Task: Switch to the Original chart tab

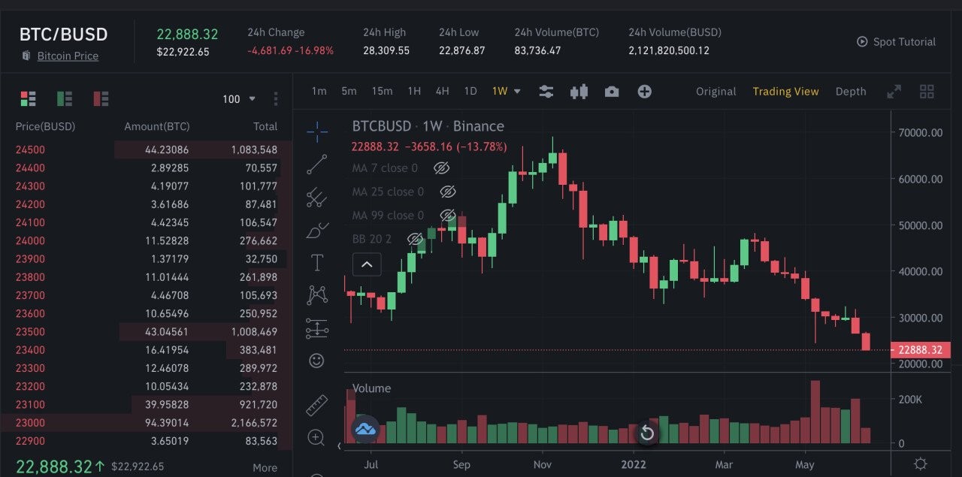Action: click(x=715, y=92)
